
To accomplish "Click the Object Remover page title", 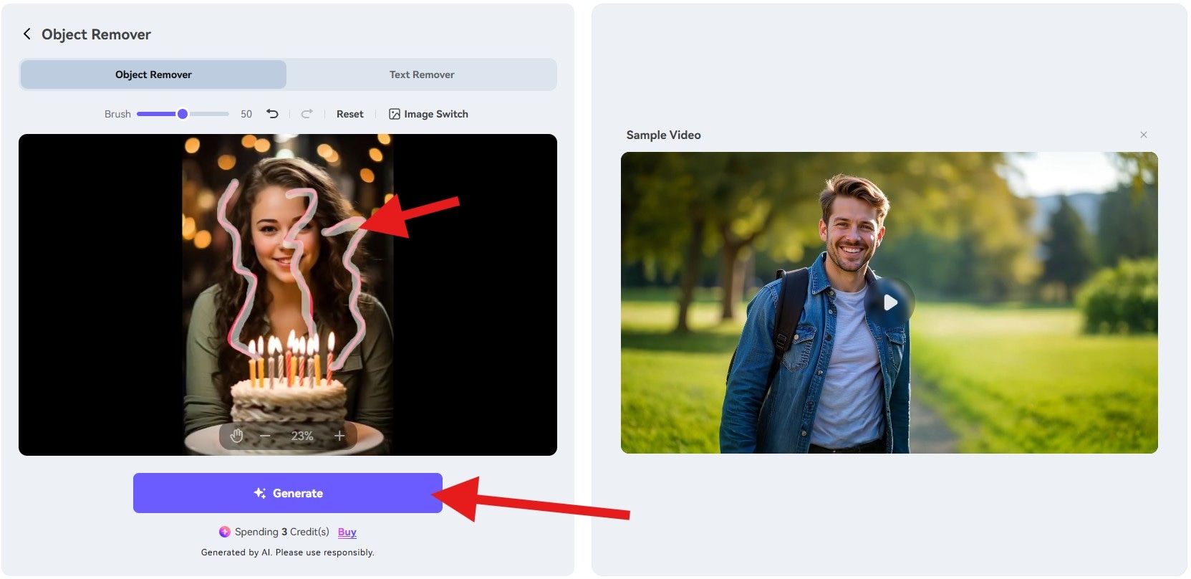I will coord(96,34).
